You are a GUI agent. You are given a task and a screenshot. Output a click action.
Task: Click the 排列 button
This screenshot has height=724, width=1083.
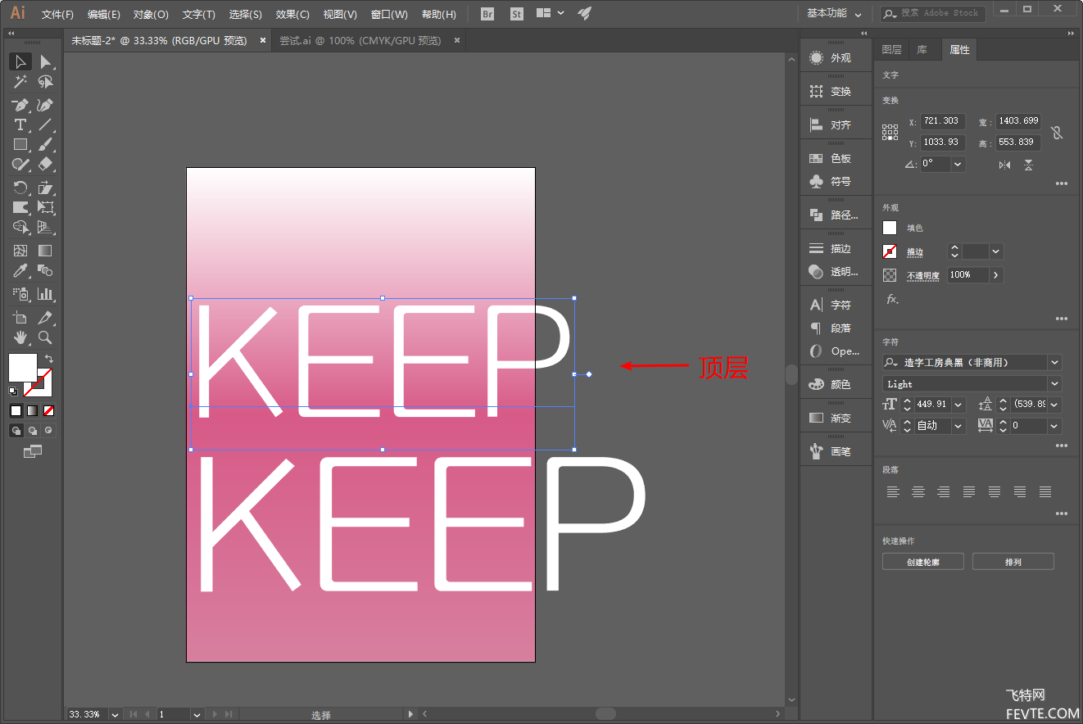coord(1013,562)
